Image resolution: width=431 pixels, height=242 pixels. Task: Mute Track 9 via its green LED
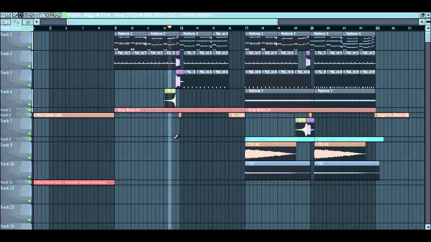pyautogui.click(x=30, y=158)
